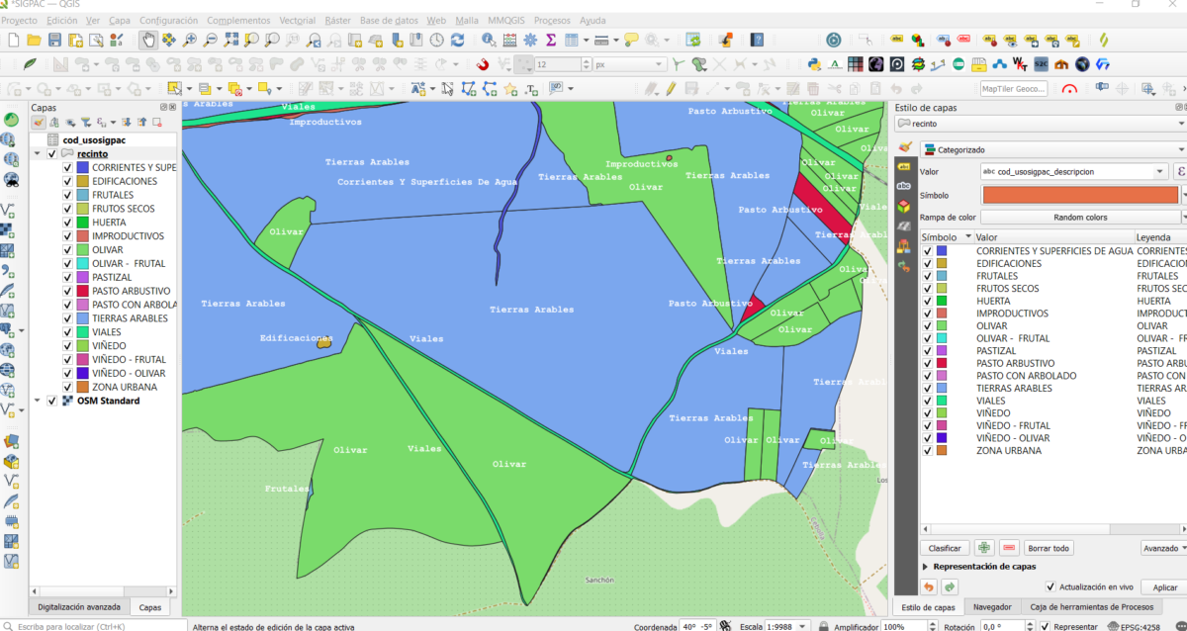1187x631 pixels.
Task: Click the Statistical Summary sigma icon
Action: pos(551,42)
